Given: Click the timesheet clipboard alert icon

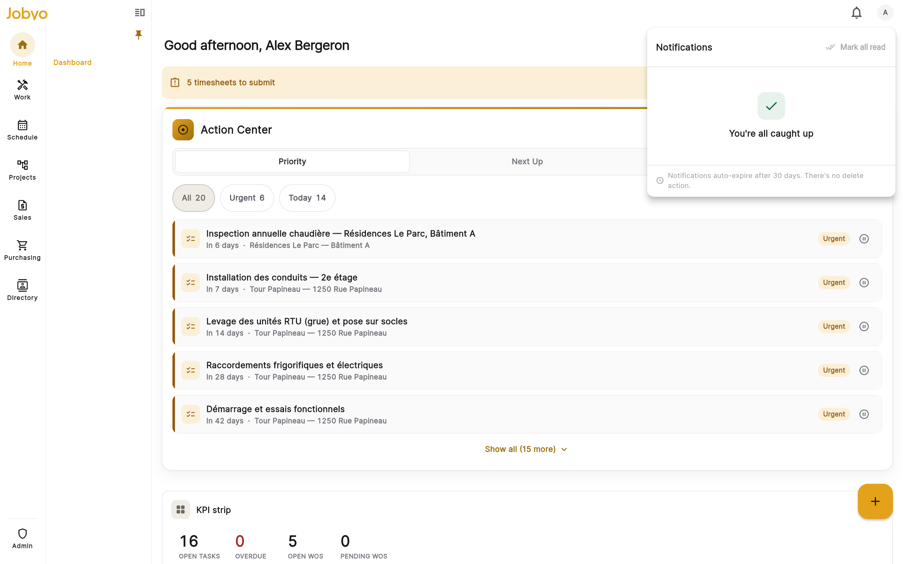Looking at the screenshot, I should (x=175, y=82).
